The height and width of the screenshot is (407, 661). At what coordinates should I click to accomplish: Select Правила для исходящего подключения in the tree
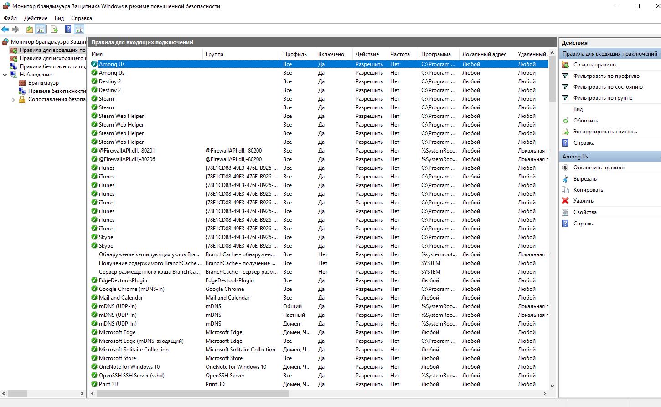pyautogui.click(x=52, y=58)
